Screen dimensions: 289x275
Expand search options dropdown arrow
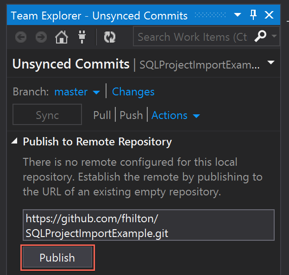pos(274,36)
